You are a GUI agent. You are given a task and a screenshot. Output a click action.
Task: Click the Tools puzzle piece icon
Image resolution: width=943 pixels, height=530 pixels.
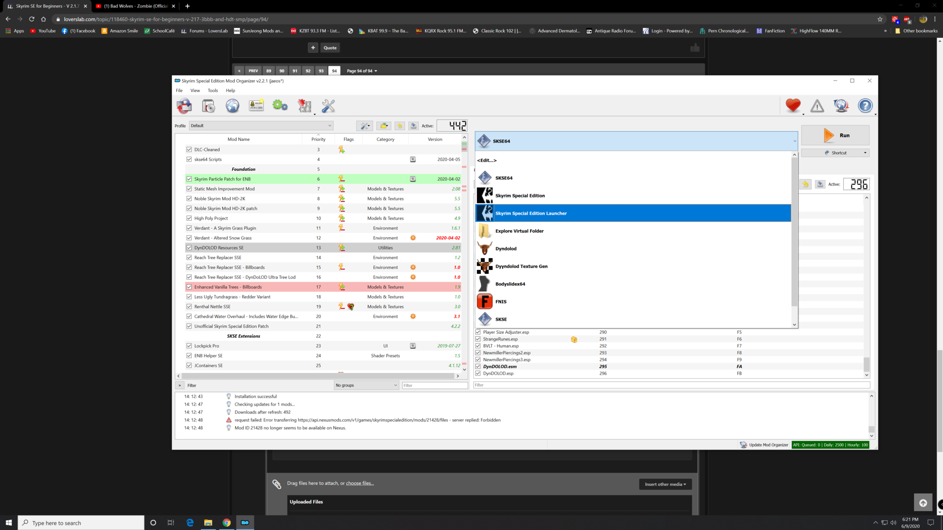305,106
